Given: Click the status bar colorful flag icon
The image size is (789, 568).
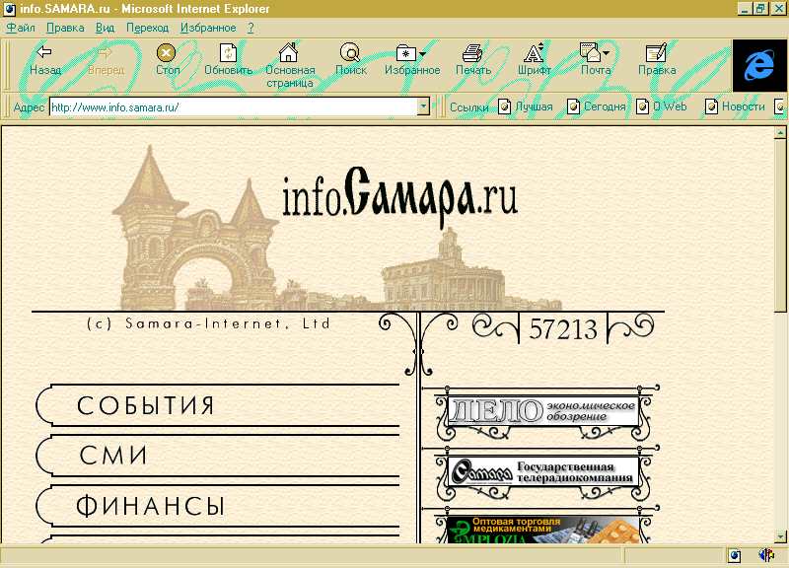Looking at the screenshot, I should tap(766, 555).
